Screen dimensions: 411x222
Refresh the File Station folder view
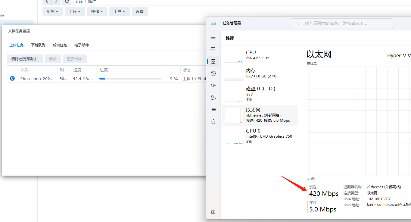67,2
